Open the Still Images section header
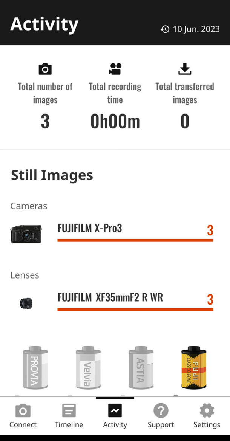 52,175
